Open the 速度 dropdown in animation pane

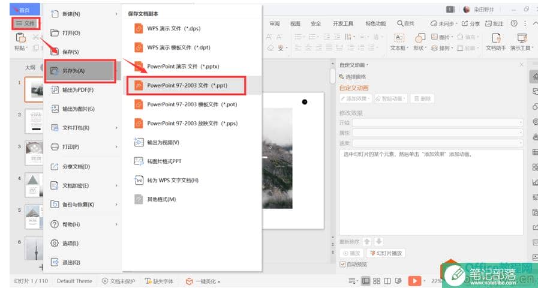coord(437,142)
